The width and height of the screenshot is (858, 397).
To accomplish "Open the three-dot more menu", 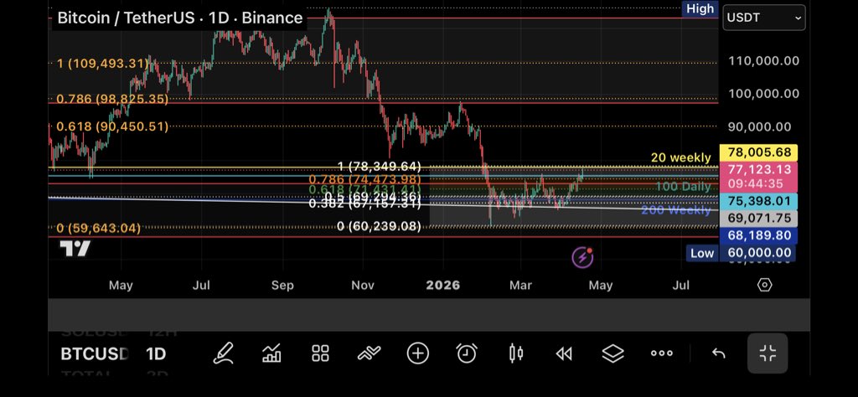I will pyautogui.click(x=662, y=353).
